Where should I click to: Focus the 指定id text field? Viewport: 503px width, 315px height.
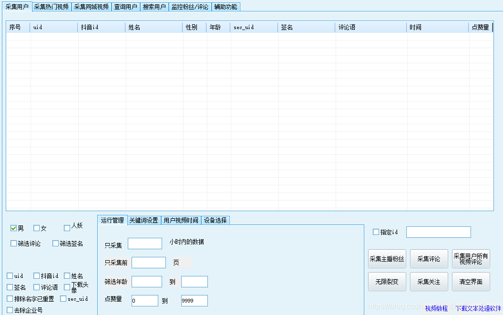(x=439, y=232)
